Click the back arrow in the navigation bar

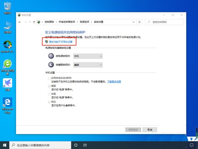click(x=20, y=22)
